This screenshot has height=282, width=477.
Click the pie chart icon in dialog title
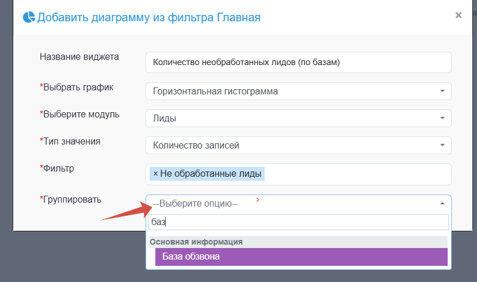(x=29, y=17)
